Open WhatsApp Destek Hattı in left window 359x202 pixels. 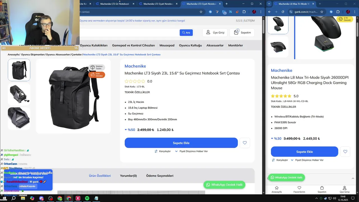(x=224, y=185)
